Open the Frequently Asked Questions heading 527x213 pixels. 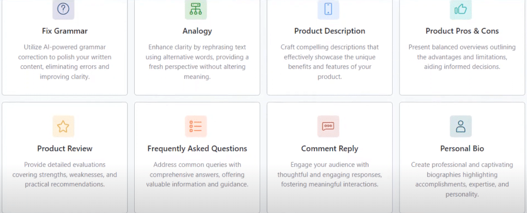pyautogui.click(x=197, y=148)
